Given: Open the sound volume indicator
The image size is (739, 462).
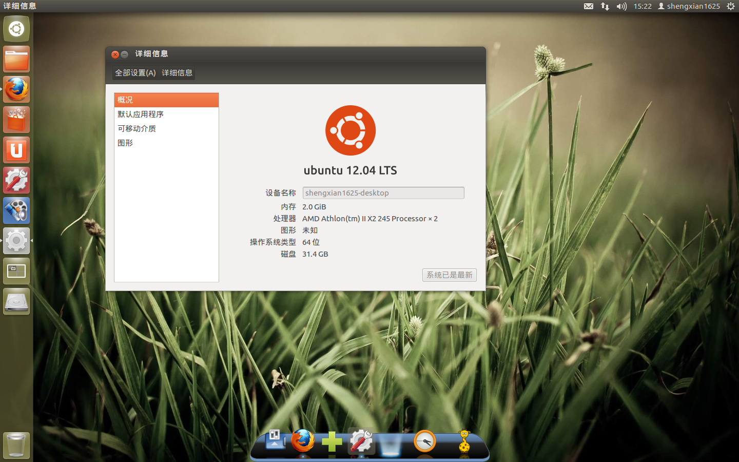Looking at the screenshot, I should coord(621,6).
